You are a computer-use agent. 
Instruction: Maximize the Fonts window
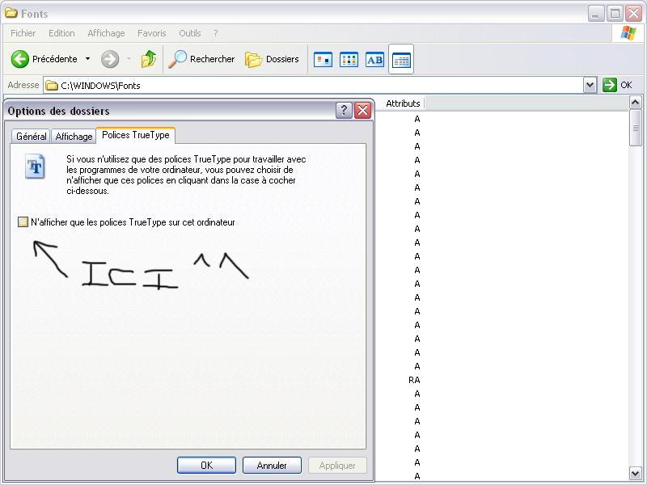tap(615, 14)
